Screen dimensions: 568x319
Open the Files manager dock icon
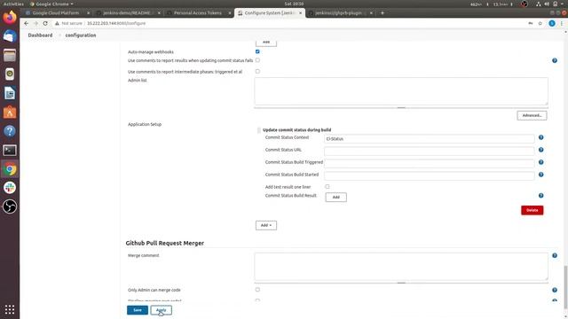pyautogui.click(x=10, y=55)
